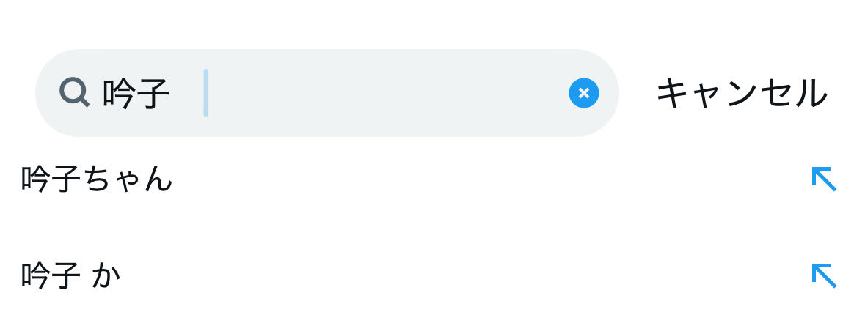Dismiss the search screen using キャンセル
This screenshot has height=323, width=865.
tap(741, 94)
